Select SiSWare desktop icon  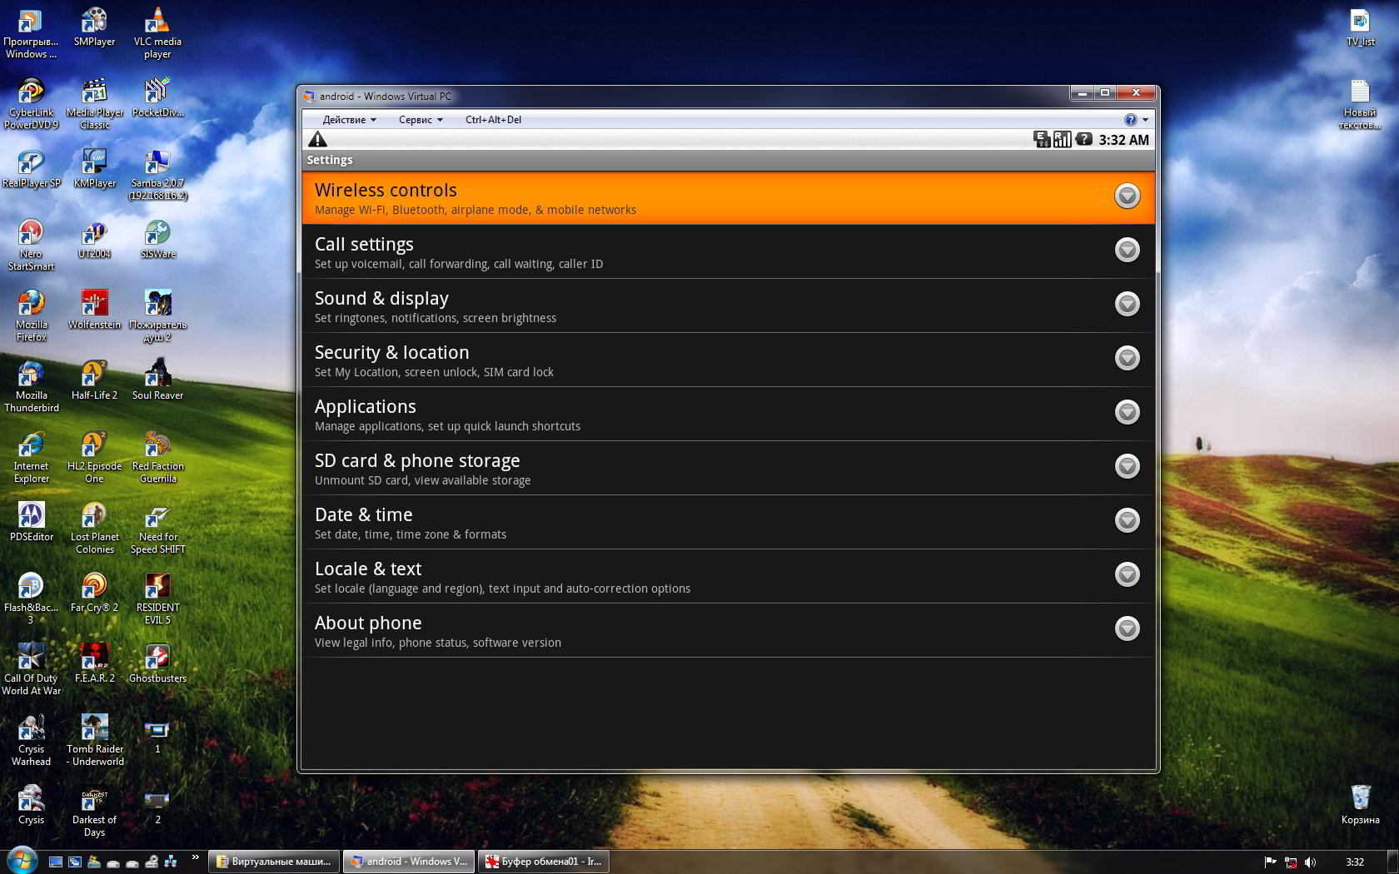pos(157,240)
